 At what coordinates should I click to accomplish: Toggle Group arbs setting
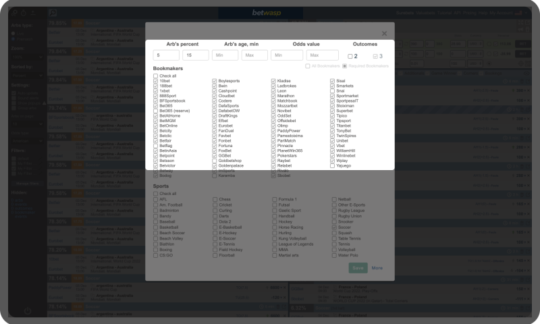(13, 108)
